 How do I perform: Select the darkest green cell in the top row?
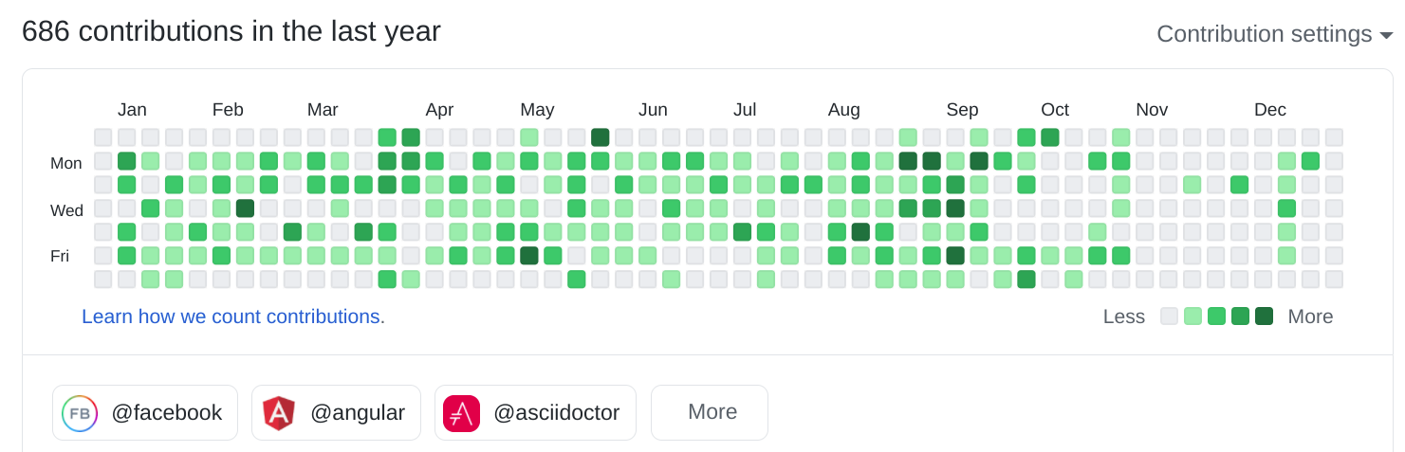click(600, 137)
